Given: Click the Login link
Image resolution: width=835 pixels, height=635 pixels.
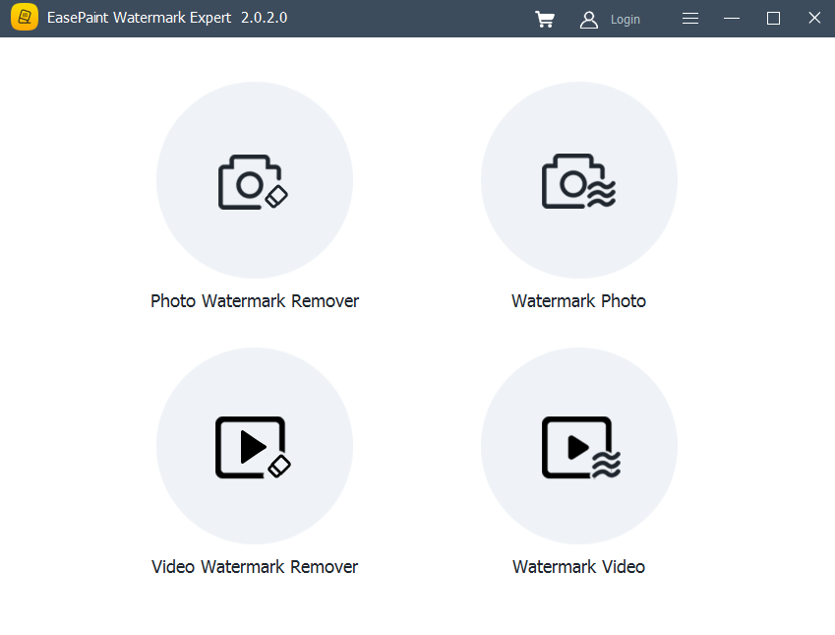Looking at the screenshot, I should pos(625,19).
